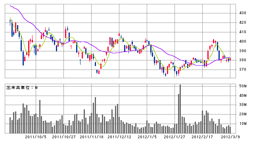Select the 2012/1/27 date label
The image size is (253, 143).
click(174, 137)
